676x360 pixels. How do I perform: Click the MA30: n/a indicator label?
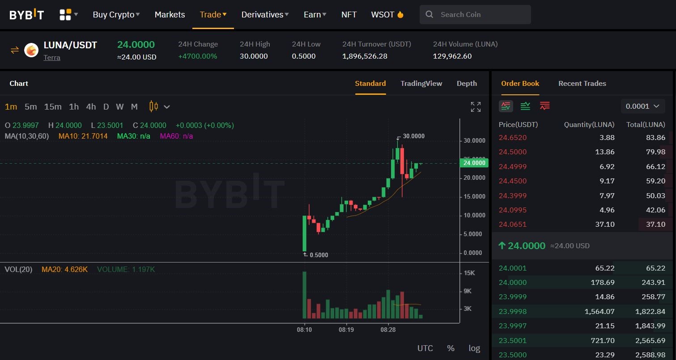click(x=133, y=136)
